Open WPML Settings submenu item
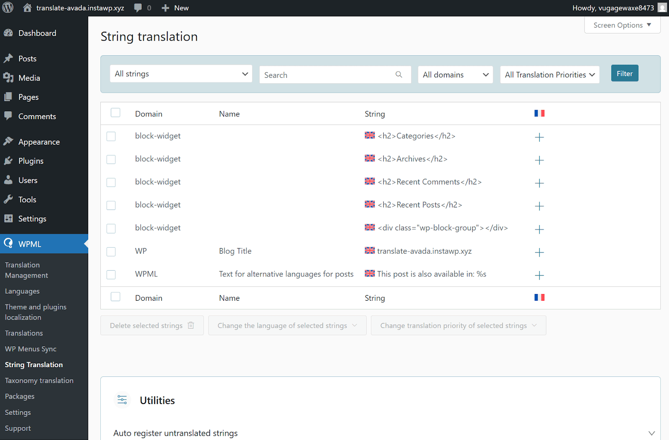 18,412
